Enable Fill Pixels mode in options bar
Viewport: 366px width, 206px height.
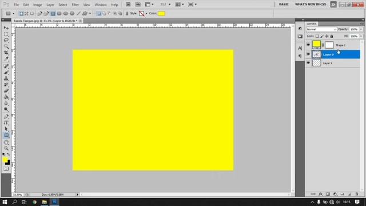(x=32, y=14)
